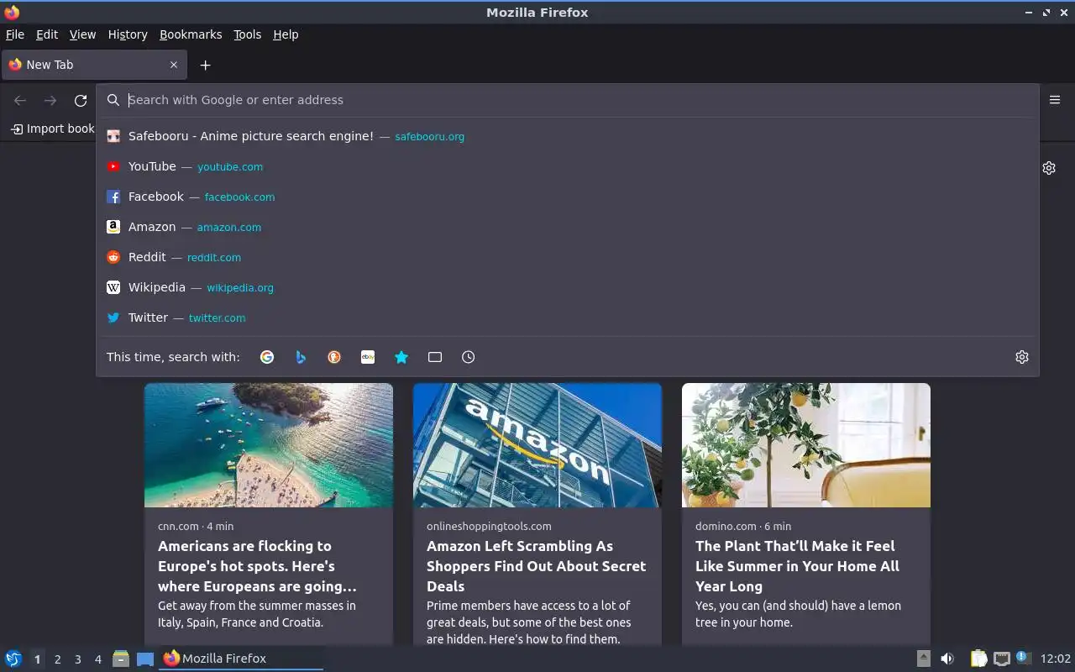Viewport: 1075px width, 672px height.
Task: Select the Facebook suggestion
Action: pyautogui.click(x=568, y=197)
